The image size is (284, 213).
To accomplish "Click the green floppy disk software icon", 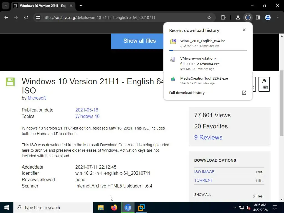I will (10, 82).
